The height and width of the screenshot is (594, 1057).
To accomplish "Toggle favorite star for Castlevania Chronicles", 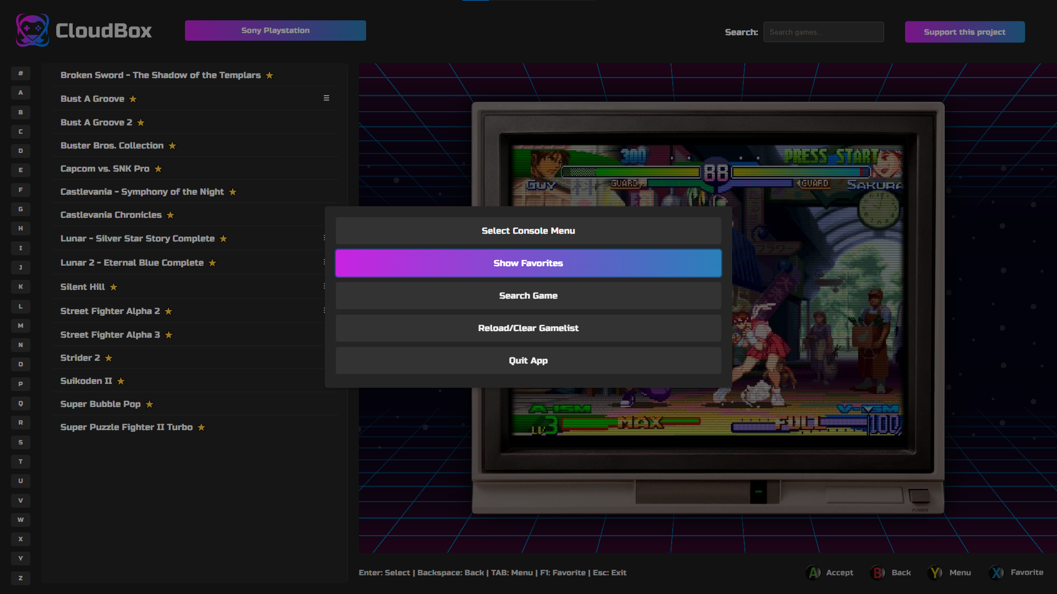I will (171, 215).
